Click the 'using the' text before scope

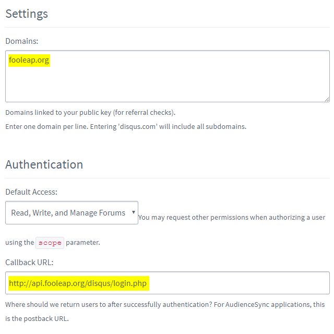point(20,242)
